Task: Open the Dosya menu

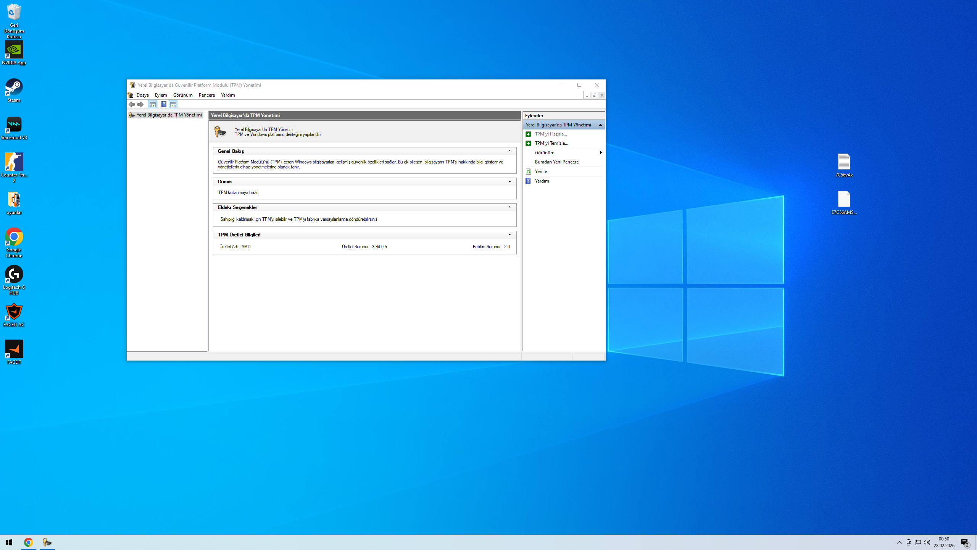Action: point(143,95)
